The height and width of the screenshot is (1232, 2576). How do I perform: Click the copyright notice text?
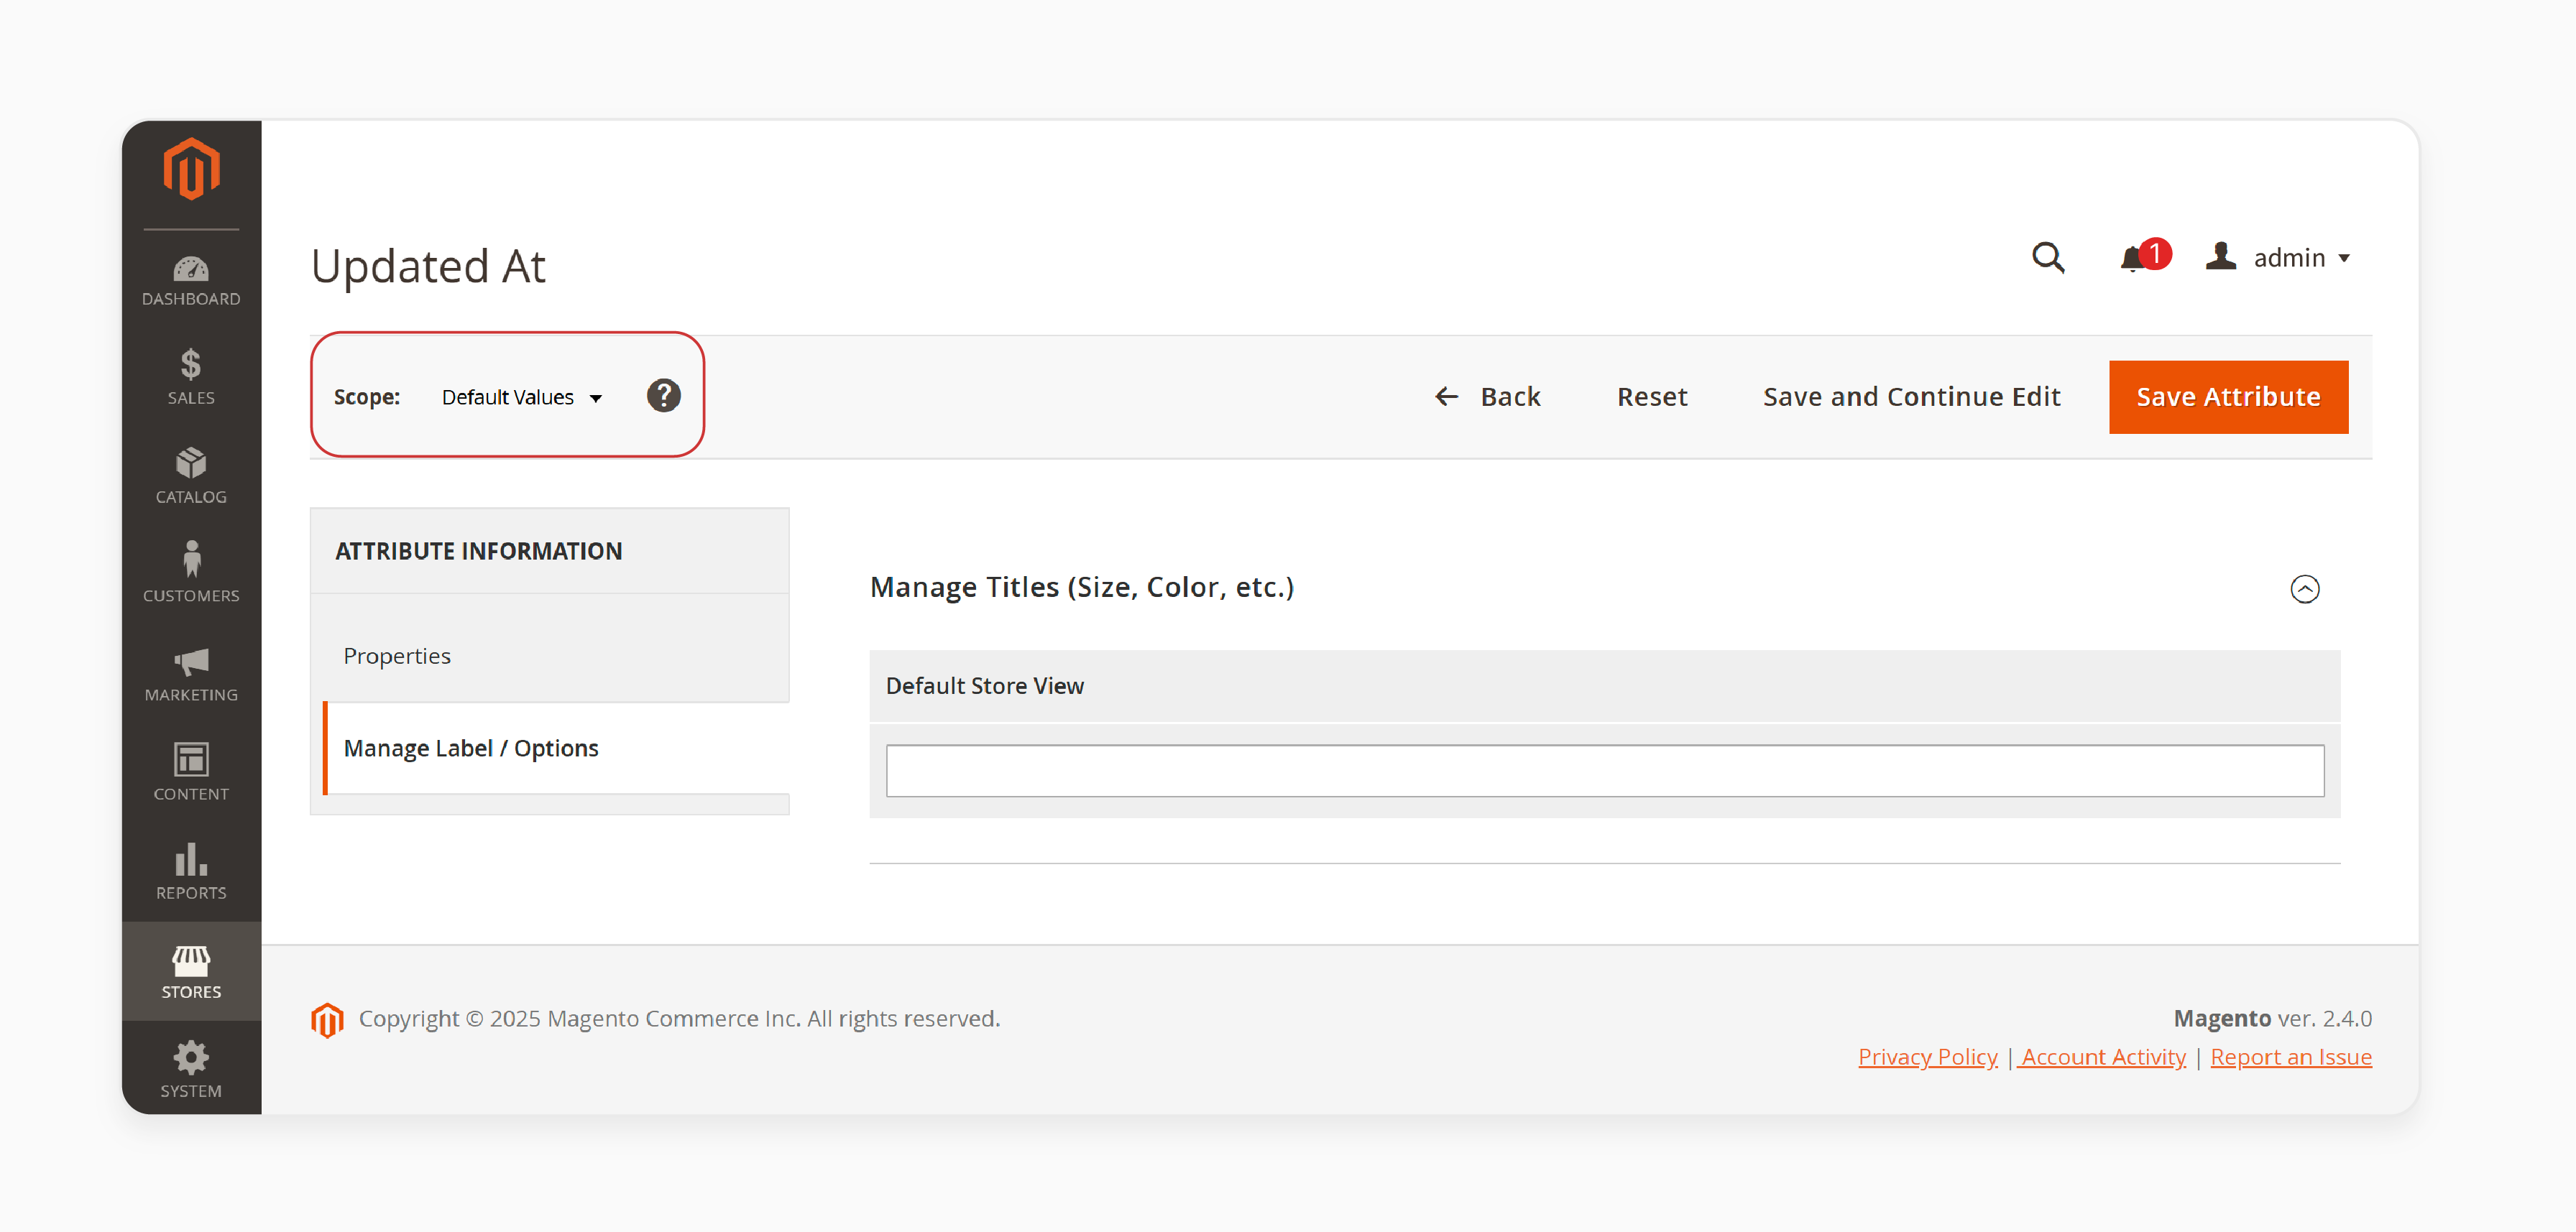tap(679, 1018)
